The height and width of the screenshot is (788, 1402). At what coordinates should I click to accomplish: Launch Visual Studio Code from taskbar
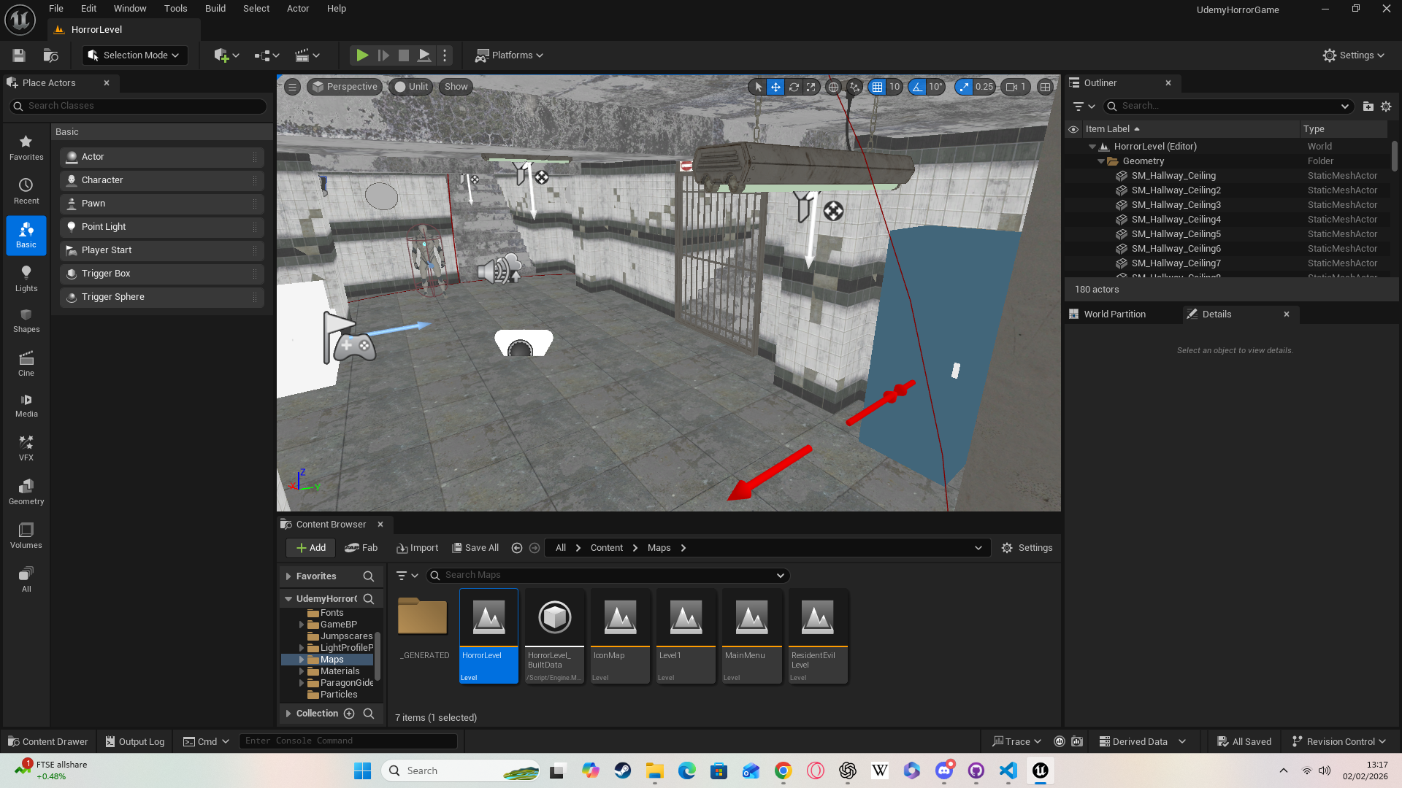click(1008, 770)
